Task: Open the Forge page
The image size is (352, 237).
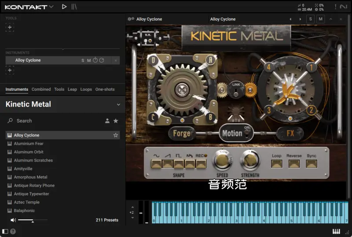Action: (x=182, y=133)
